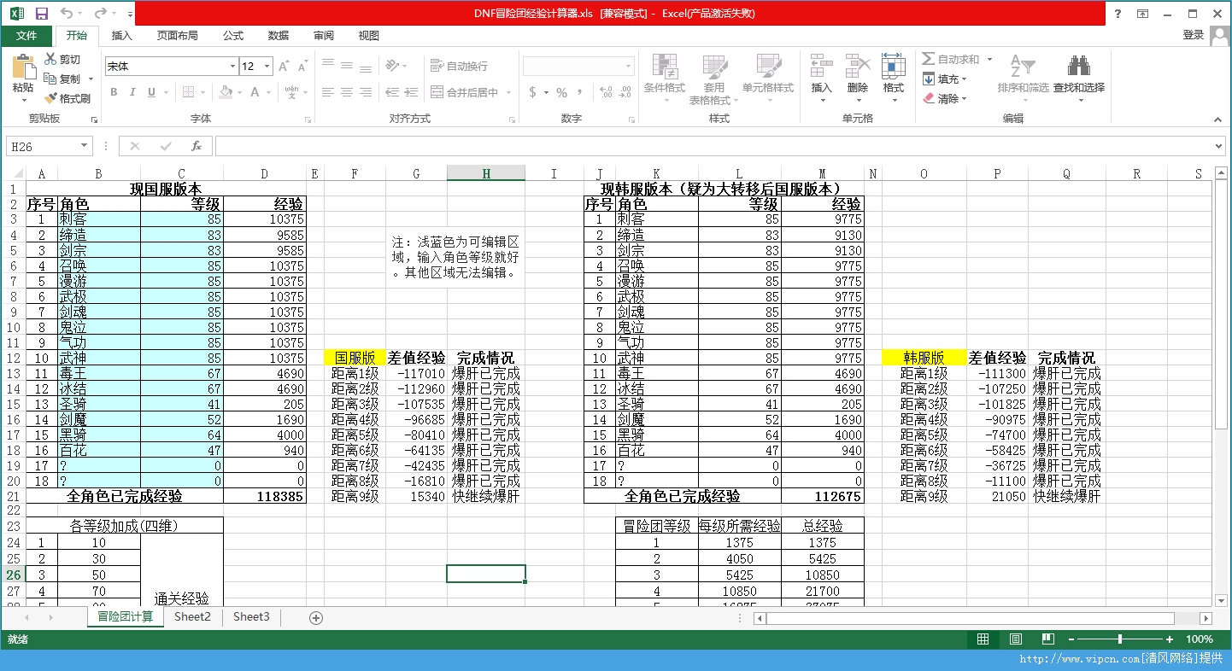Click the Help question mark button
The height and width of the screenshot is (671, 1232).
1118,14
